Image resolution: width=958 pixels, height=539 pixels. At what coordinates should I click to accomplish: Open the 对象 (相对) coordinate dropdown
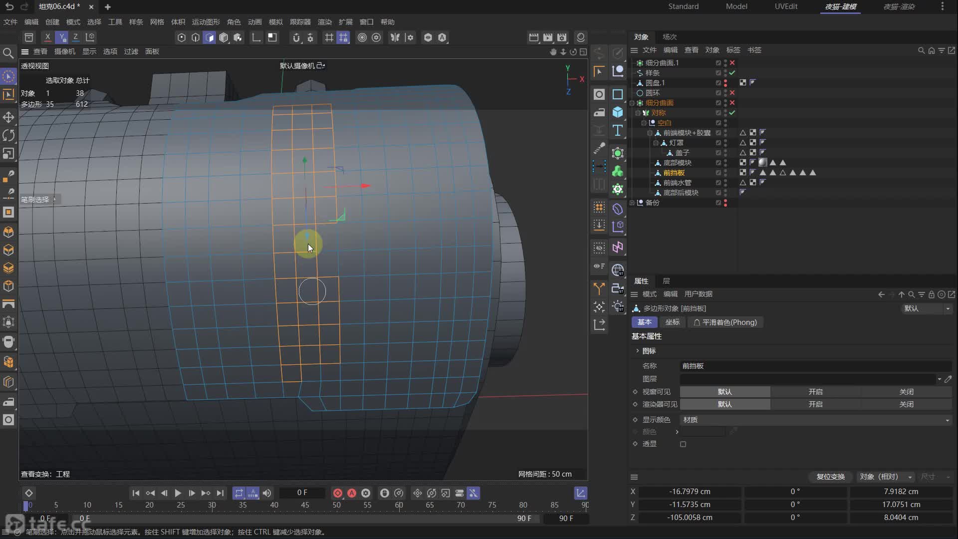coord(886,477)
